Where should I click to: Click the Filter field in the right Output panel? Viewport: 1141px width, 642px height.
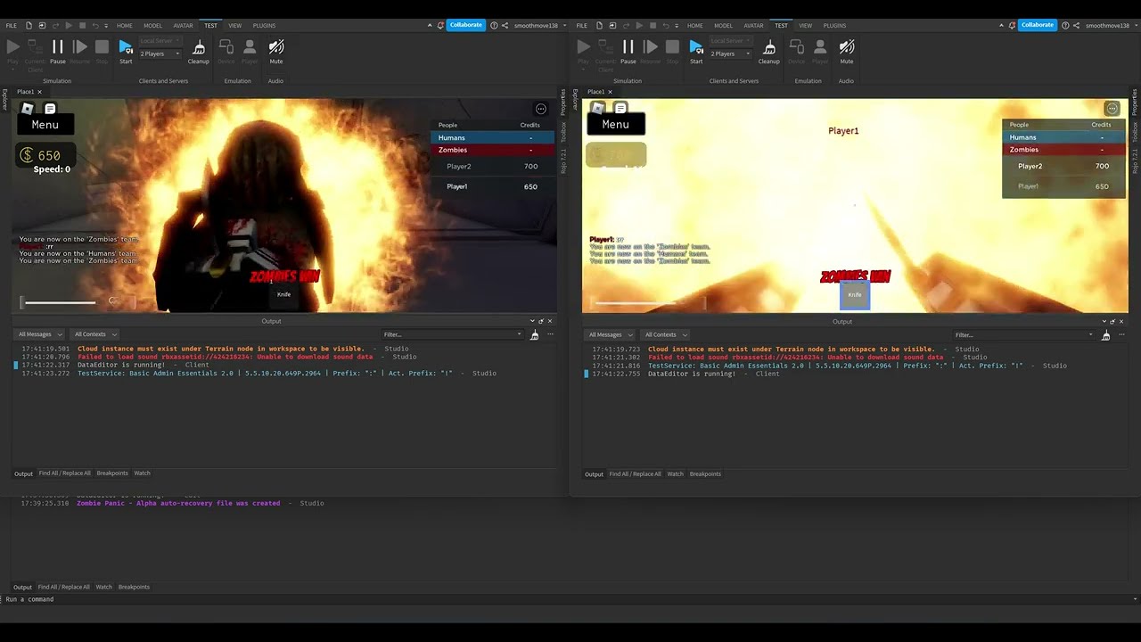click(x=1022, y=334)
